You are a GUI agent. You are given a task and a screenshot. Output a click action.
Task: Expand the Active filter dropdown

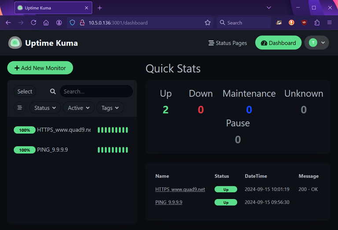(x=79, y=108)
